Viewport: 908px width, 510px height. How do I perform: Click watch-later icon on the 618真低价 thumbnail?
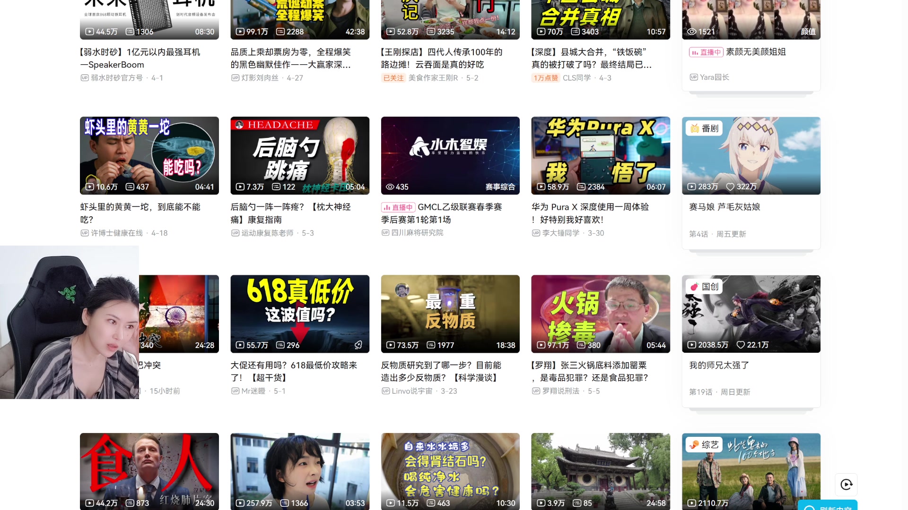coord(358,345)
